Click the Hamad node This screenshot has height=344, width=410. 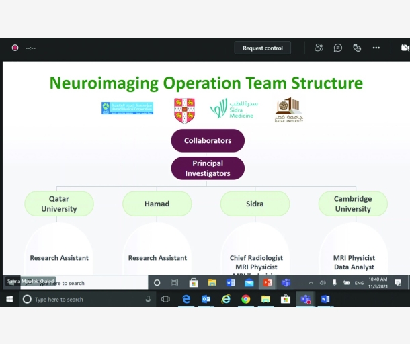(x=157, y=204)
